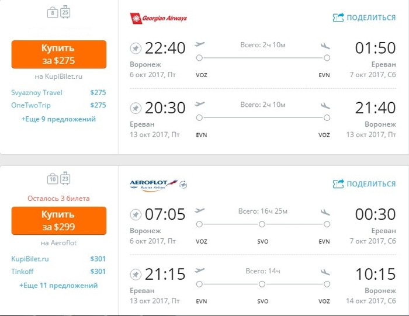Click the SVO layover point on 07:05 flight
This screenshot has width=409, height=316.
[x=263, y=224]
